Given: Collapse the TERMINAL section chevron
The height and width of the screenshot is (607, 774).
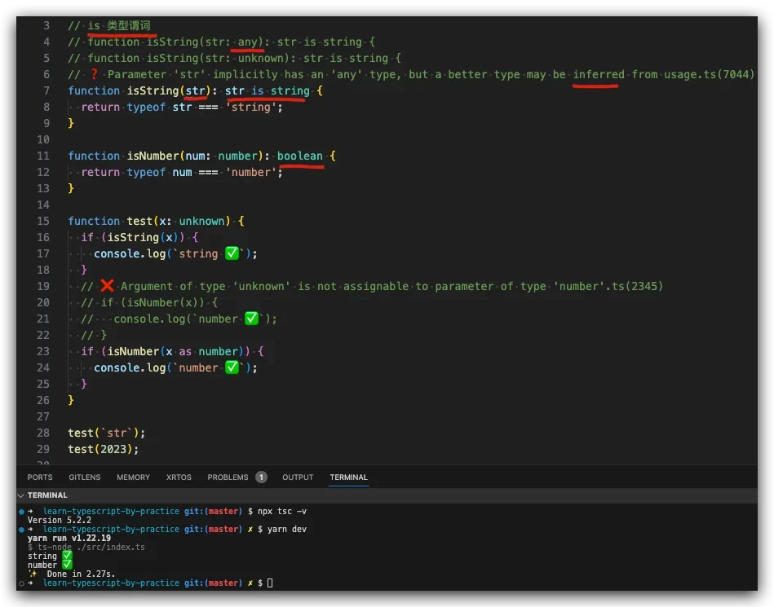Looking at the screenshot, I should (x=20, y=495).
